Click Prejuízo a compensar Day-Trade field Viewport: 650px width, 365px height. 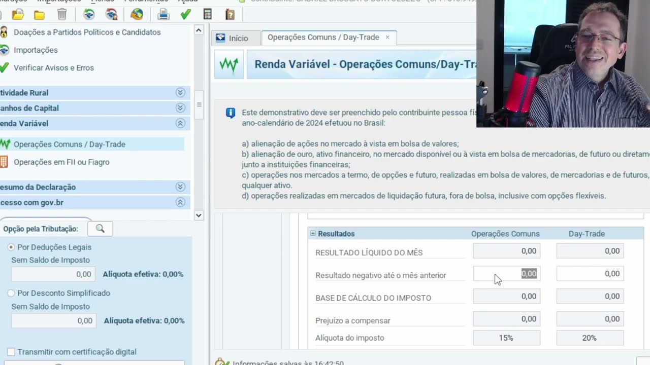590,319
